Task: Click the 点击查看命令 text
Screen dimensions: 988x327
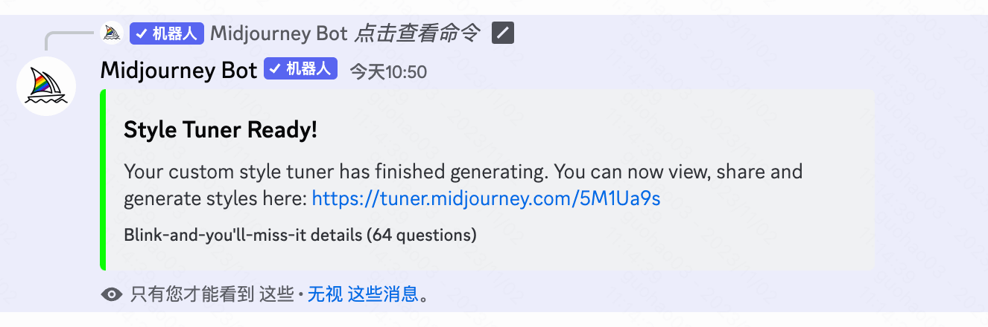Action: coord(417,33)
